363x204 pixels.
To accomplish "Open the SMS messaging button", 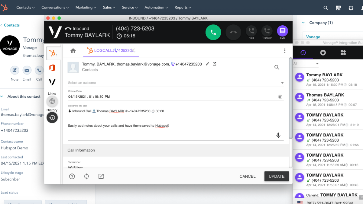I will click(x=282, y=31).
